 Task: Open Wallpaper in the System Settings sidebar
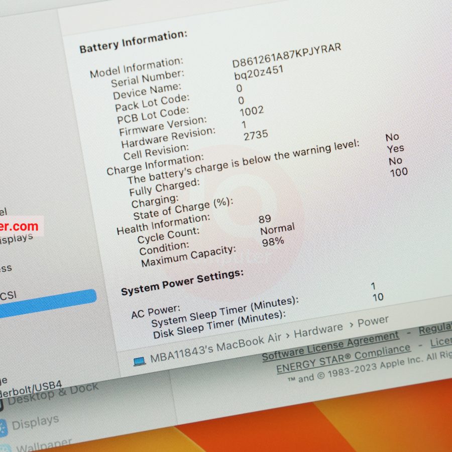click(x=43, y=445)
